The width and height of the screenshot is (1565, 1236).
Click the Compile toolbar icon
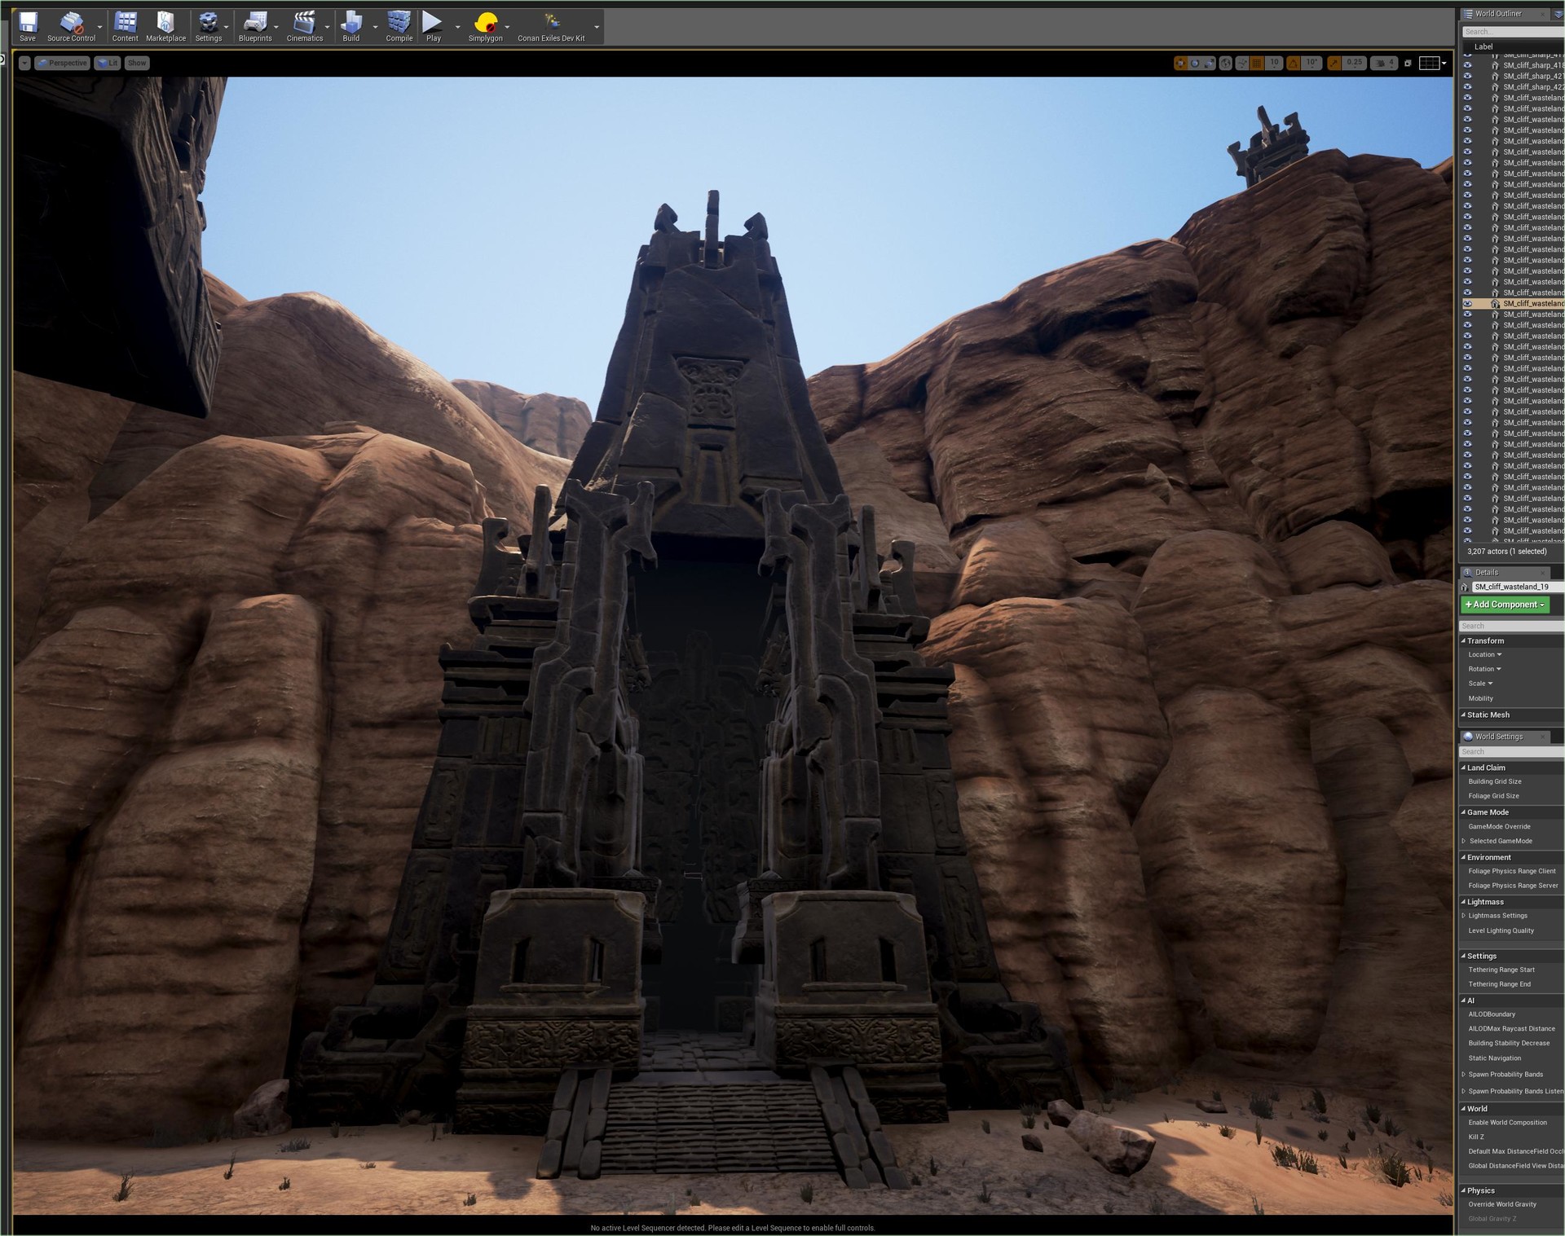399,23
